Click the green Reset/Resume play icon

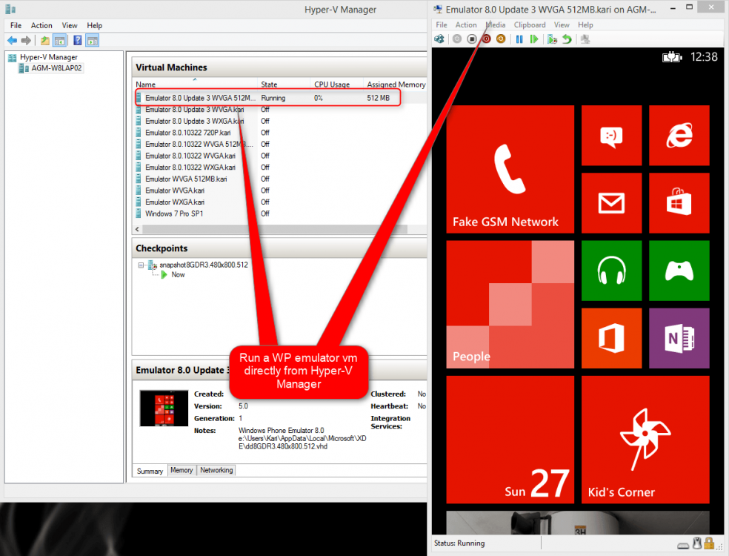click(533, 39)
